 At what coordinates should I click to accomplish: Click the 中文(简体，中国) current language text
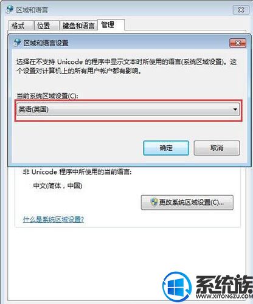pos(58,185)
